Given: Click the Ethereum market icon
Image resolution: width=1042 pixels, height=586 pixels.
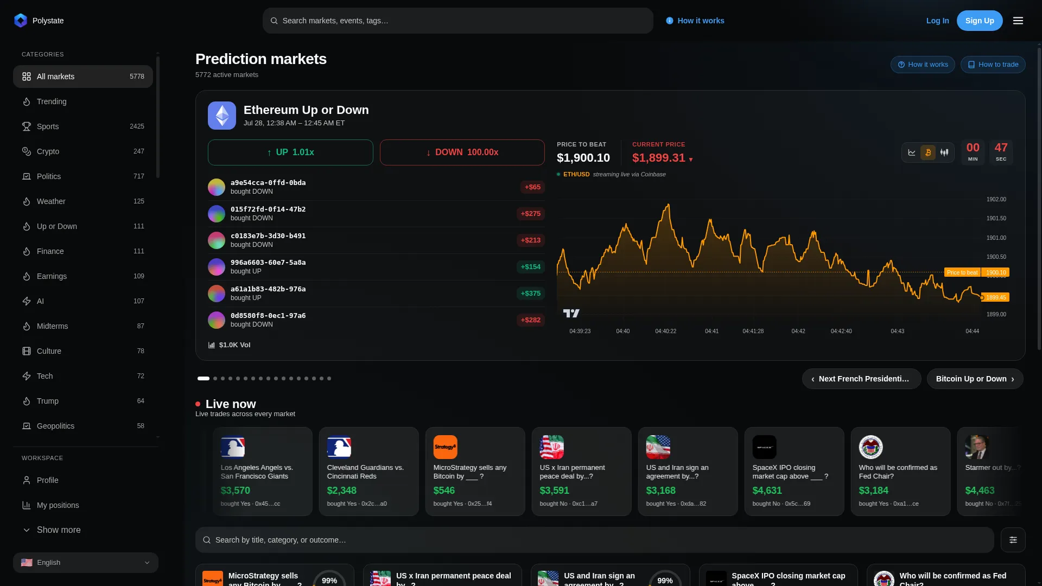Looking at the screenshot, I should (x=222, y=116).
